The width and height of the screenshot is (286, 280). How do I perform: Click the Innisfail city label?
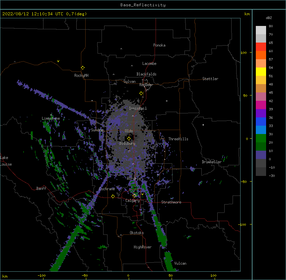138,108
